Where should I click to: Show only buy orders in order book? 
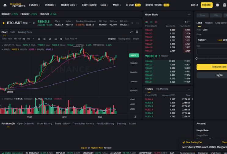click(x=152, y=22)
